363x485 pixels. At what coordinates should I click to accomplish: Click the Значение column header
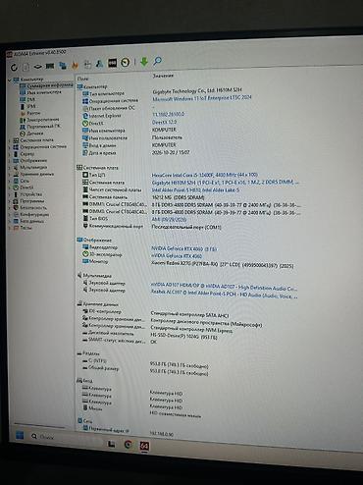[x=163, y=76]
